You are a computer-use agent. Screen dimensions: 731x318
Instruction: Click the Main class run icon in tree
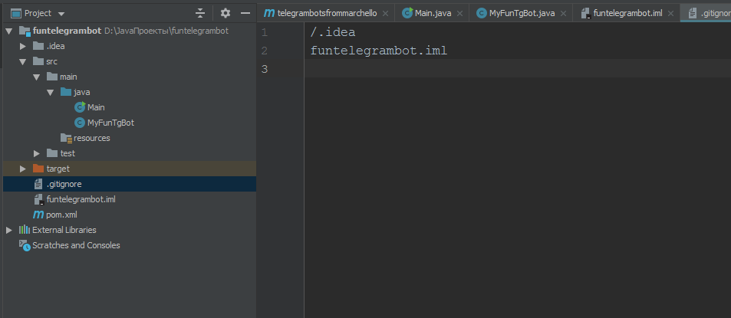tap(80, 107)
